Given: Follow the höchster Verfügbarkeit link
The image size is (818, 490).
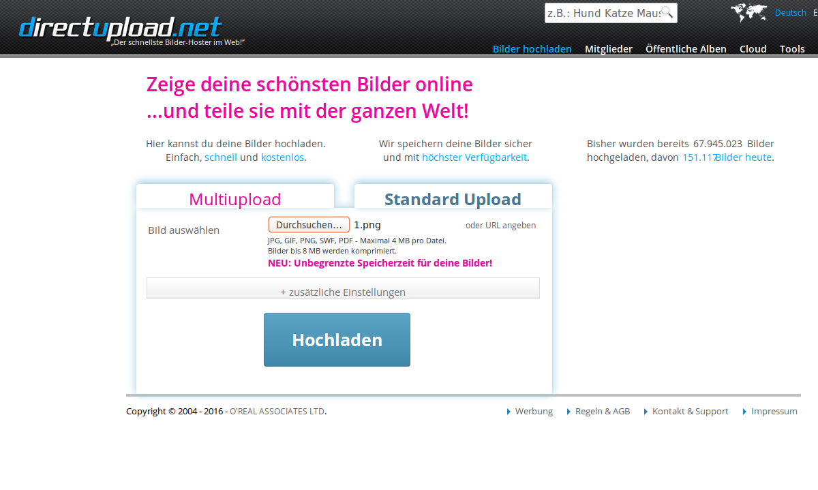Looking at the screenshot, I should coord(474,157).
